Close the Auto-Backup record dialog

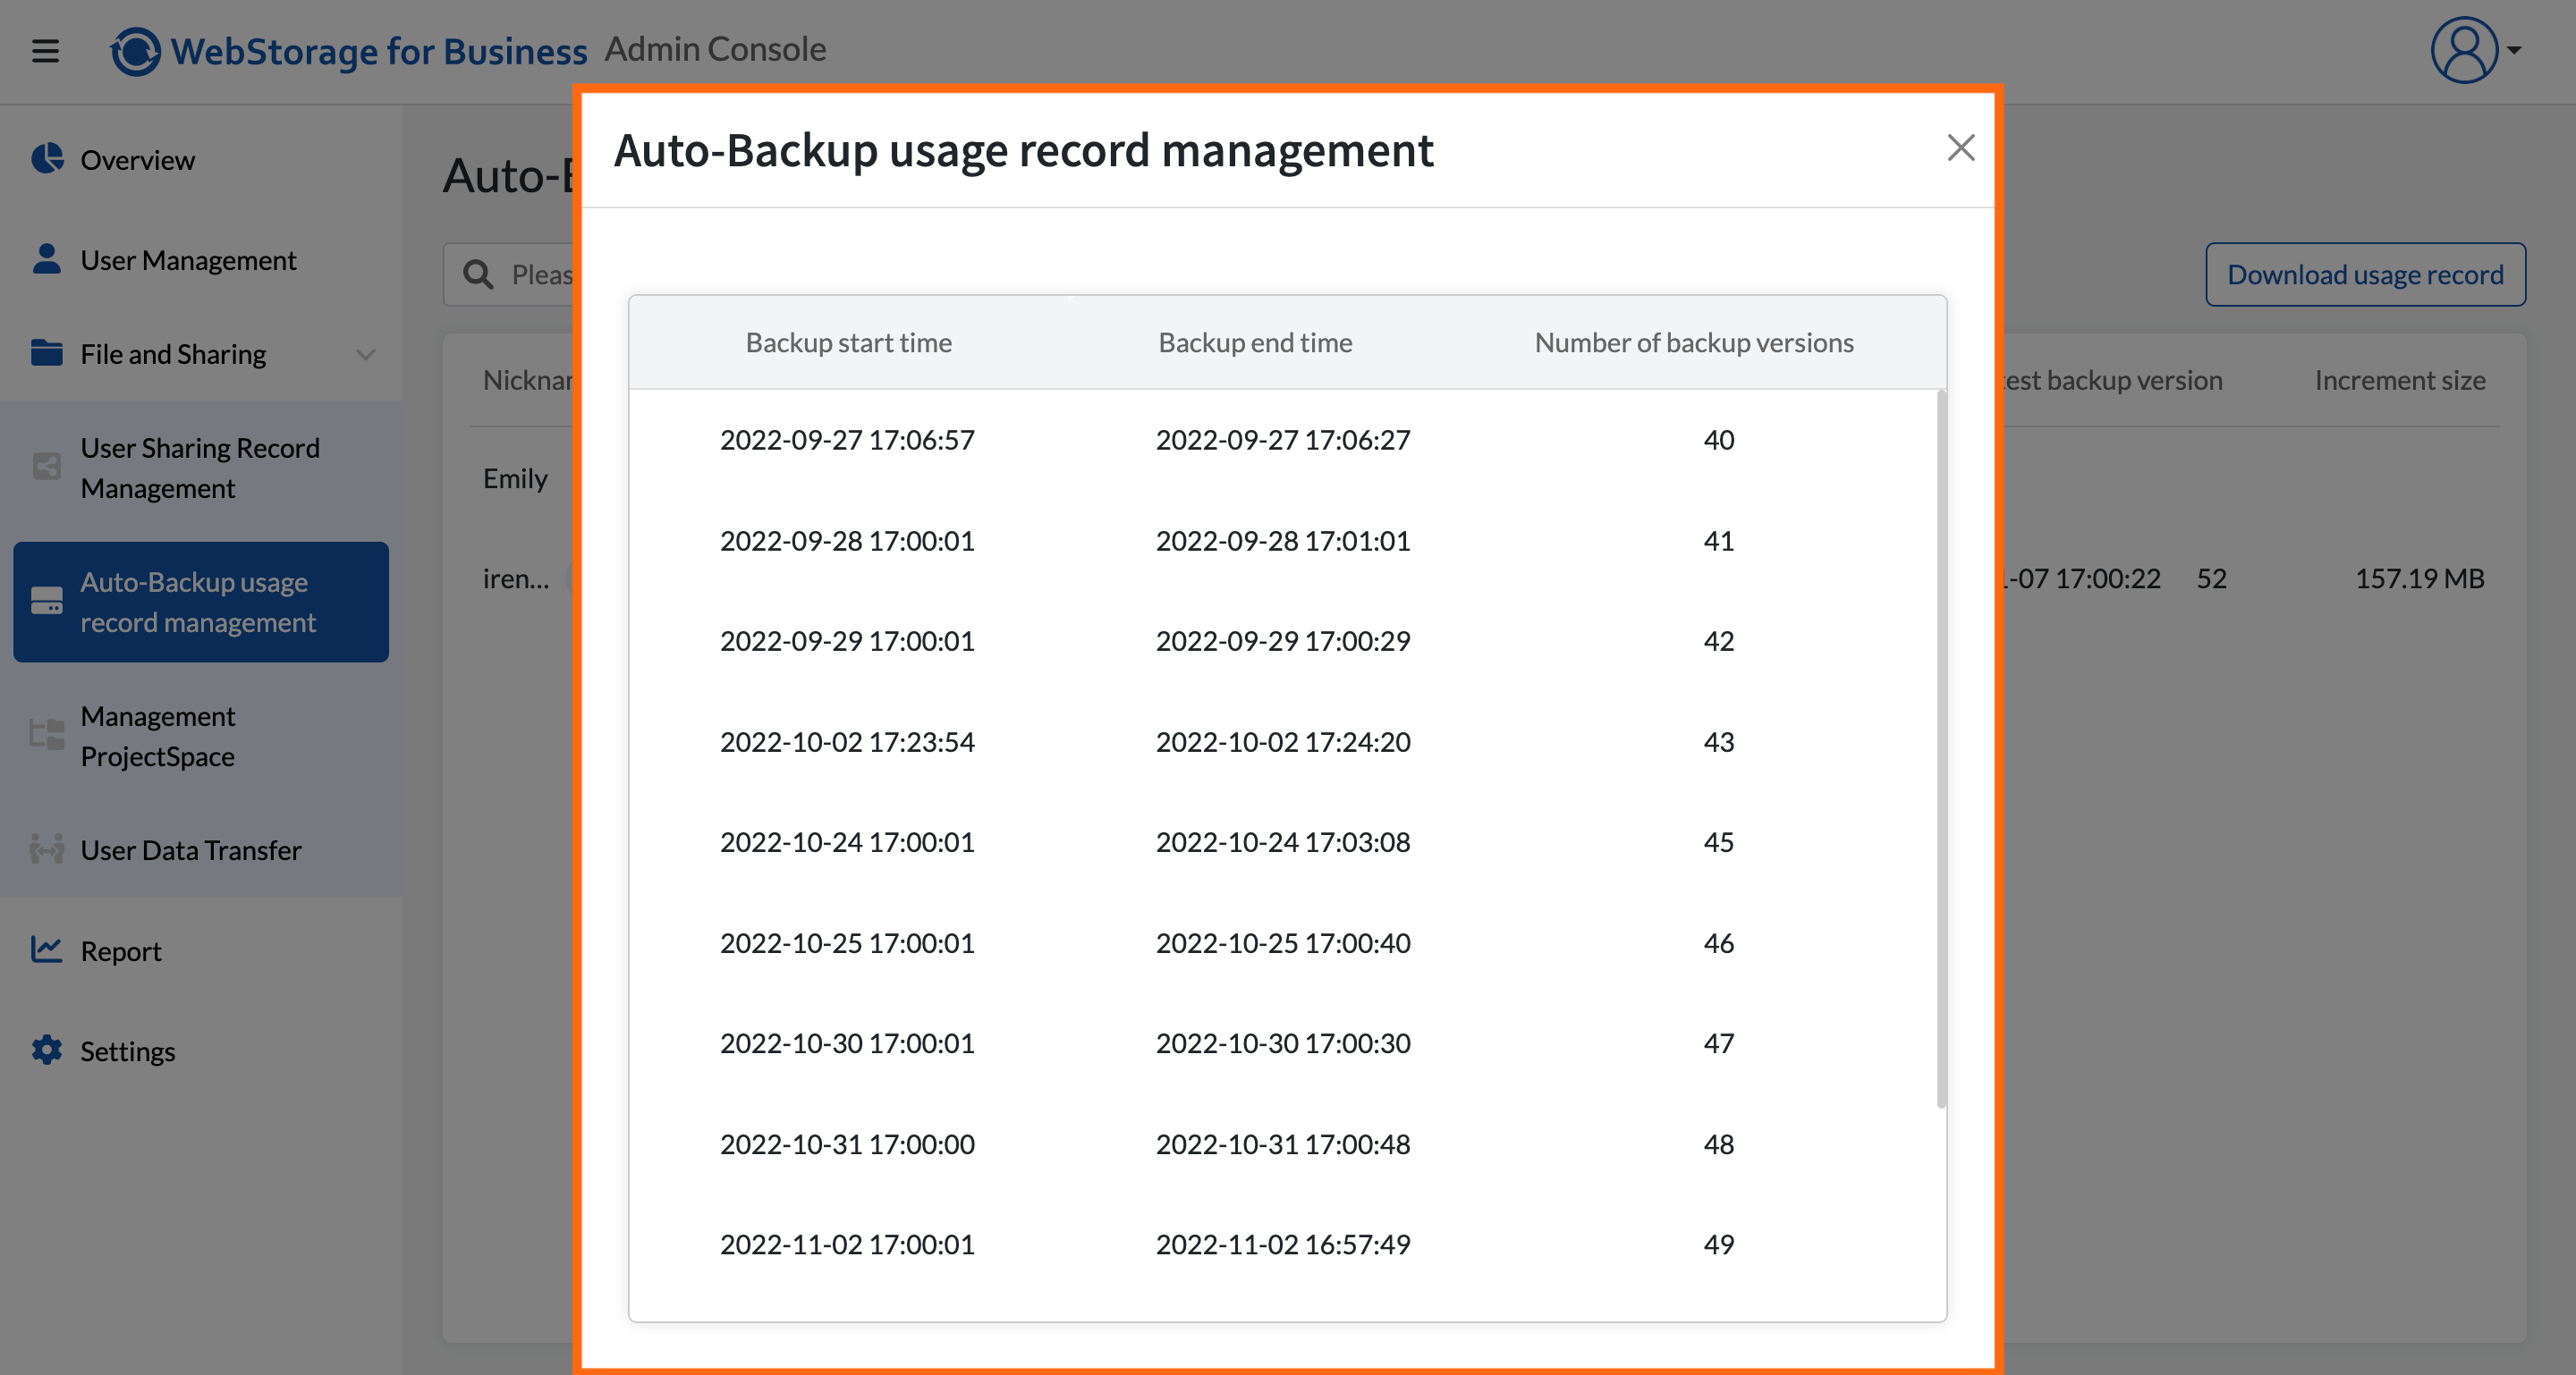[x=1961, y=148]
